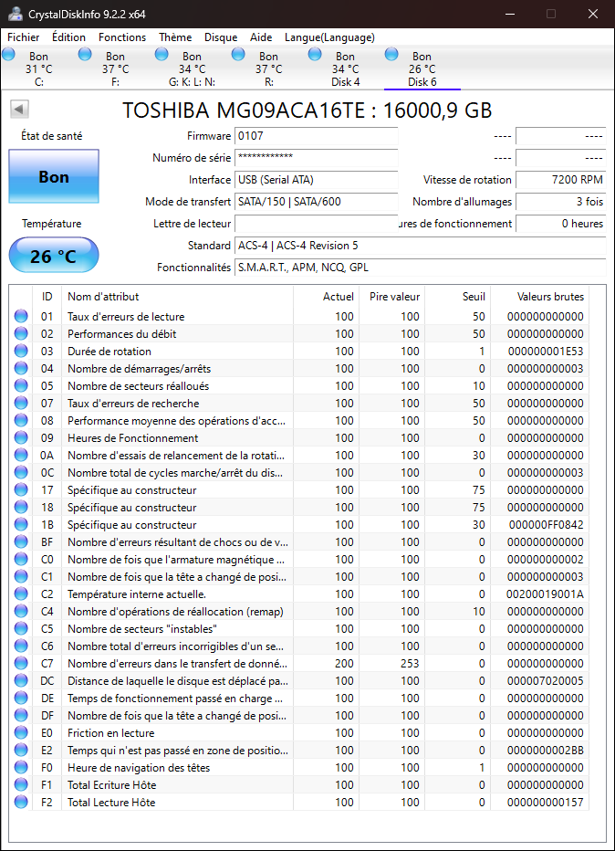This screenshot has height=851, width=615.
Task: Click CrystalDiskInfo app icon in title bar
Action: (x=16, y=14)
